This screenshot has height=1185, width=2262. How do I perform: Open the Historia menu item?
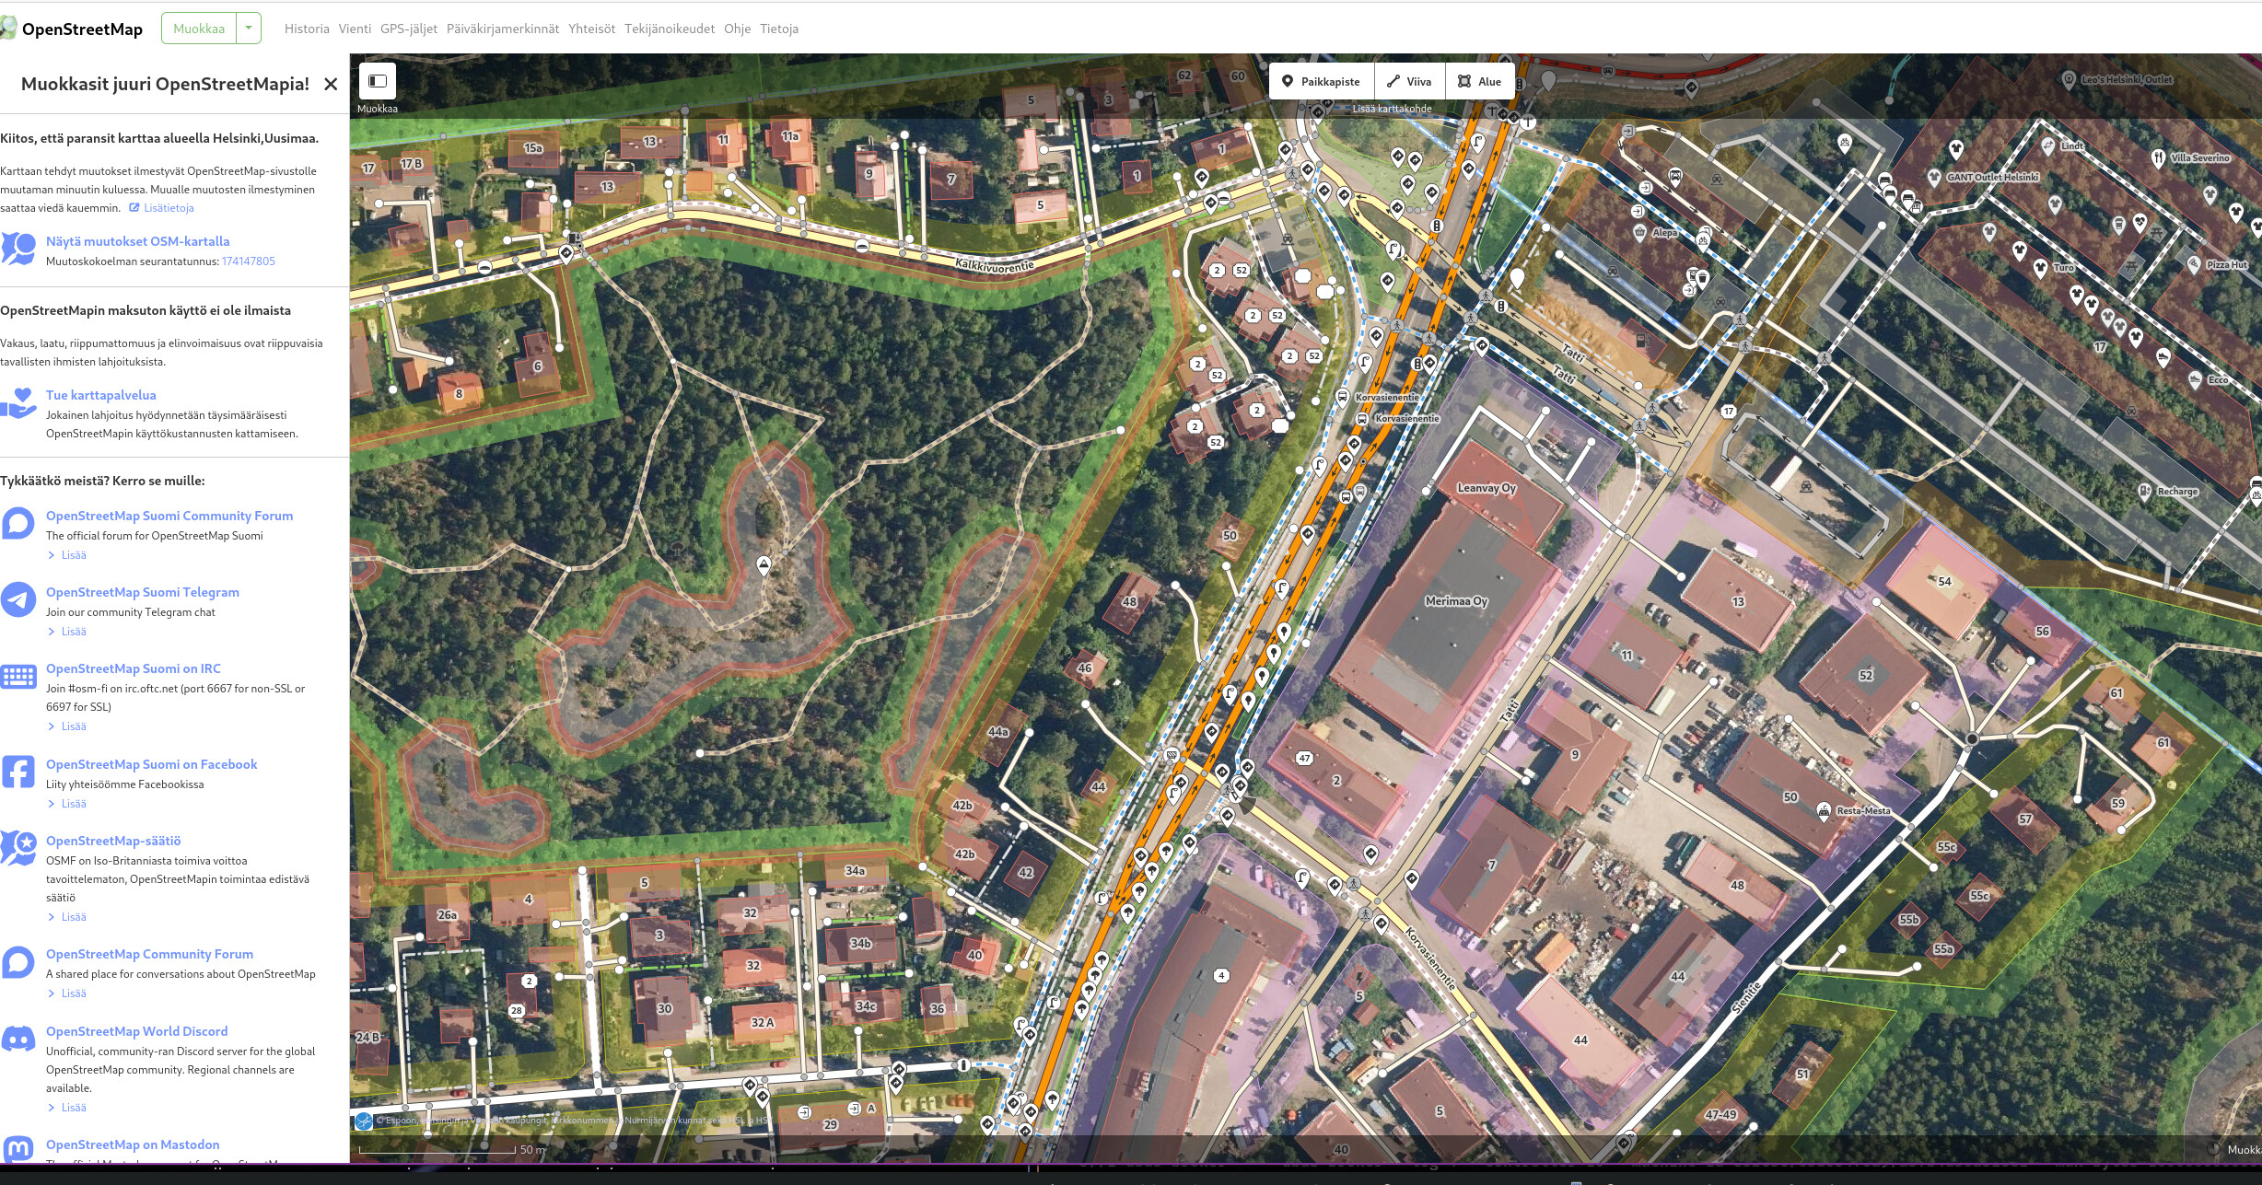click(x=307, y=29)
